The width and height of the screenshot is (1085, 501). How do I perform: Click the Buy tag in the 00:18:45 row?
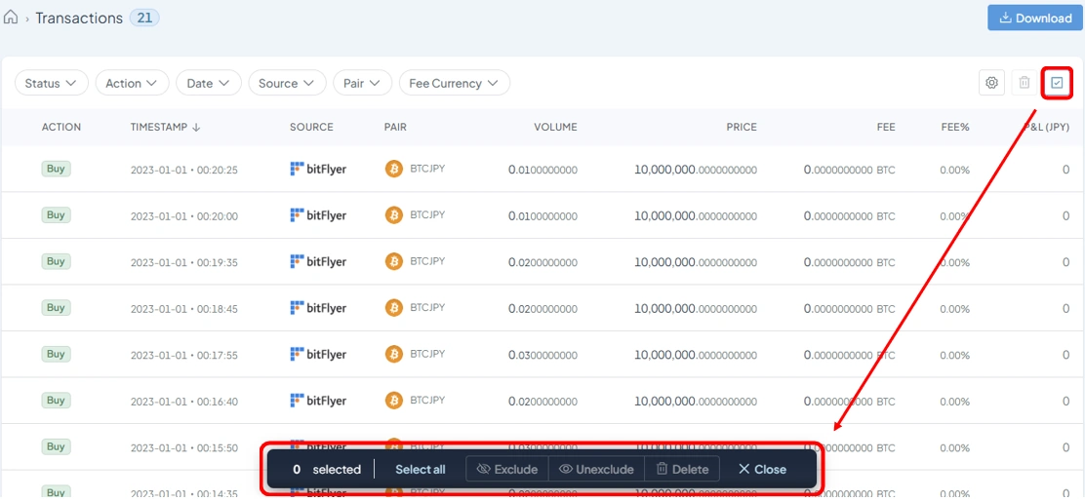click(56, 307)
